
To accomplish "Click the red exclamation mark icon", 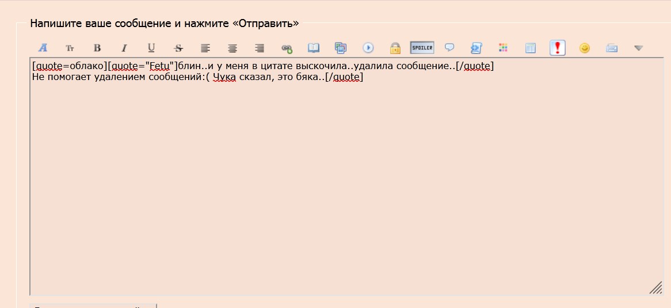I will (557, 48).
